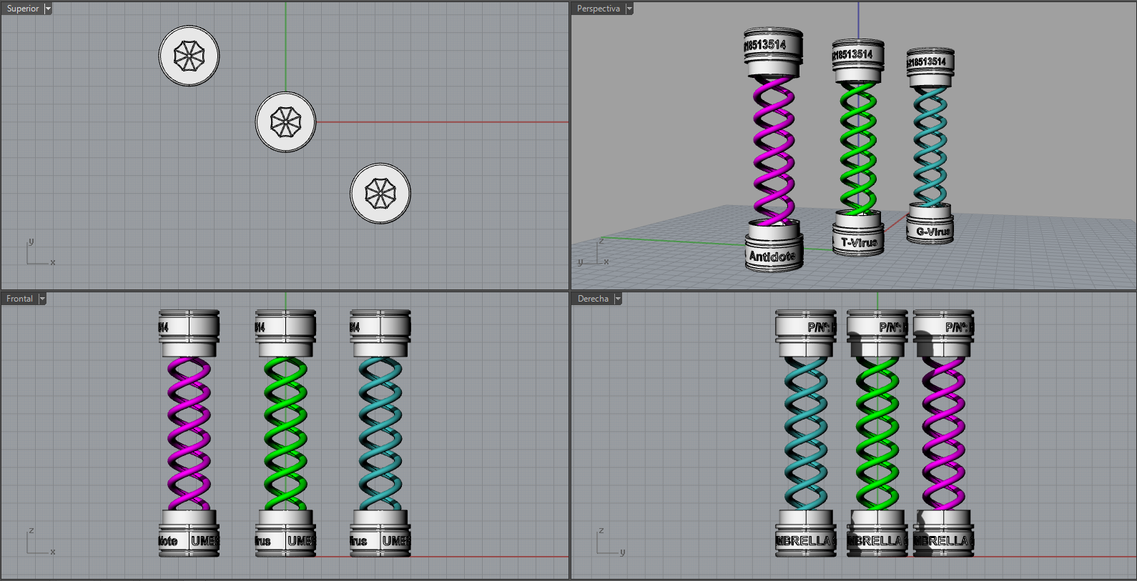The height and width of the screenshot is (581, 1137).
Task: Select the teal helix in Perspectiva view
Action: [x=930, y=147]
